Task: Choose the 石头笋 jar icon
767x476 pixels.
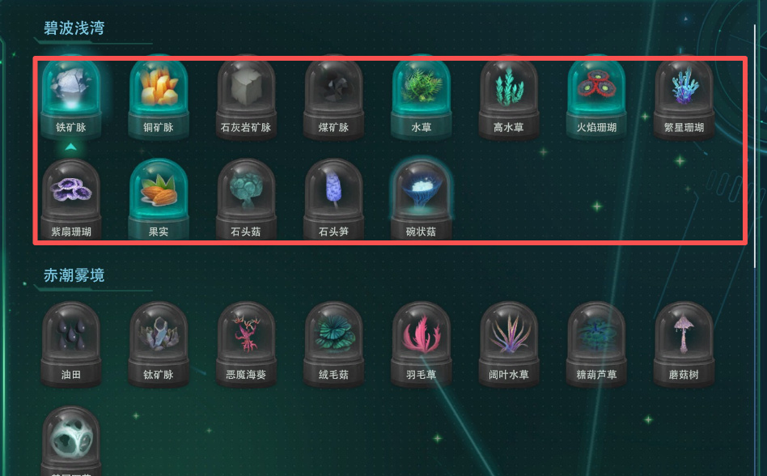Action: 333,200
